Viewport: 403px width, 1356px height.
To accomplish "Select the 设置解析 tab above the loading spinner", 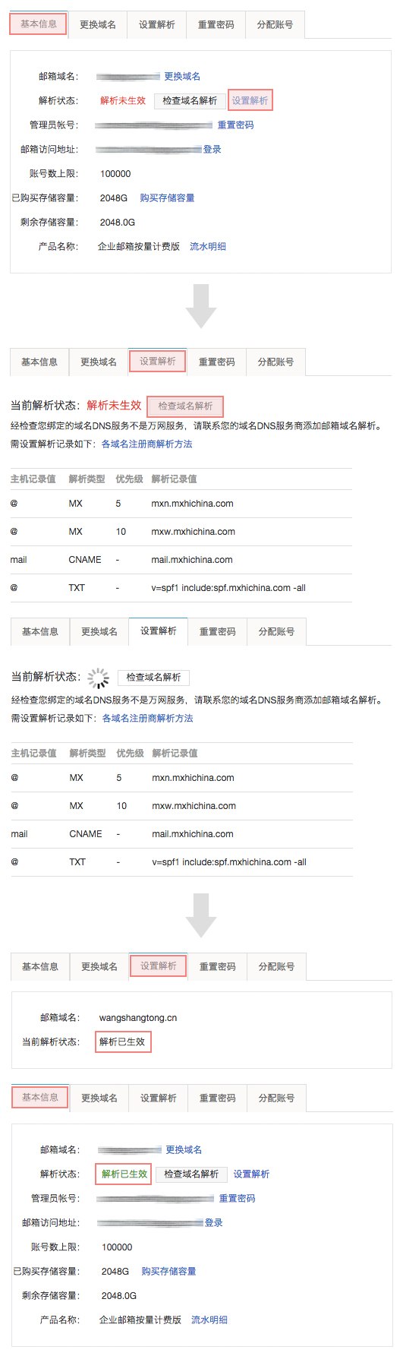I will tap(159, 631).
